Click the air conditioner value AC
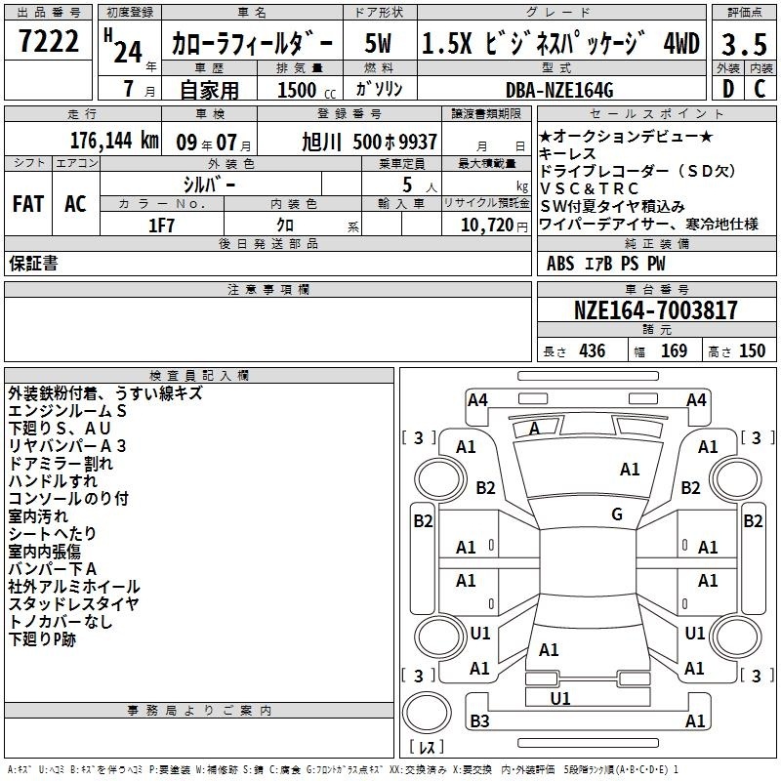The height and width of the screenshot is (781, 781). tap(75, 203)
